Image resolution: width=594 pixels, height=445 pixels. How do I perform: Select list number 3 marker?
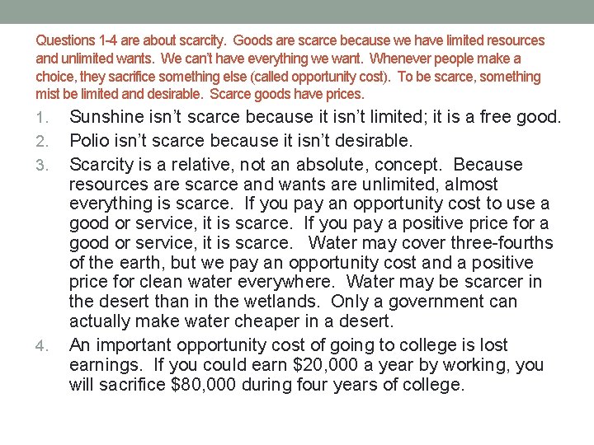click(42, 166)
